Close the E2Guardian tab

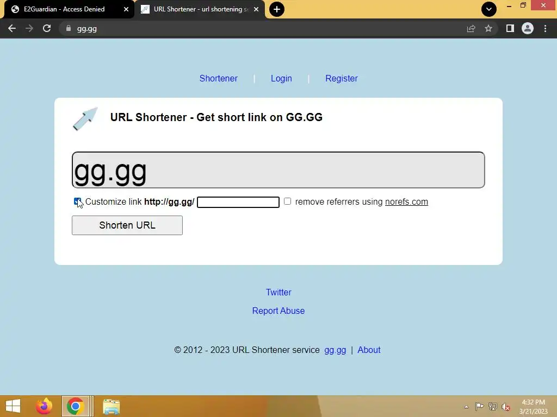126,9
